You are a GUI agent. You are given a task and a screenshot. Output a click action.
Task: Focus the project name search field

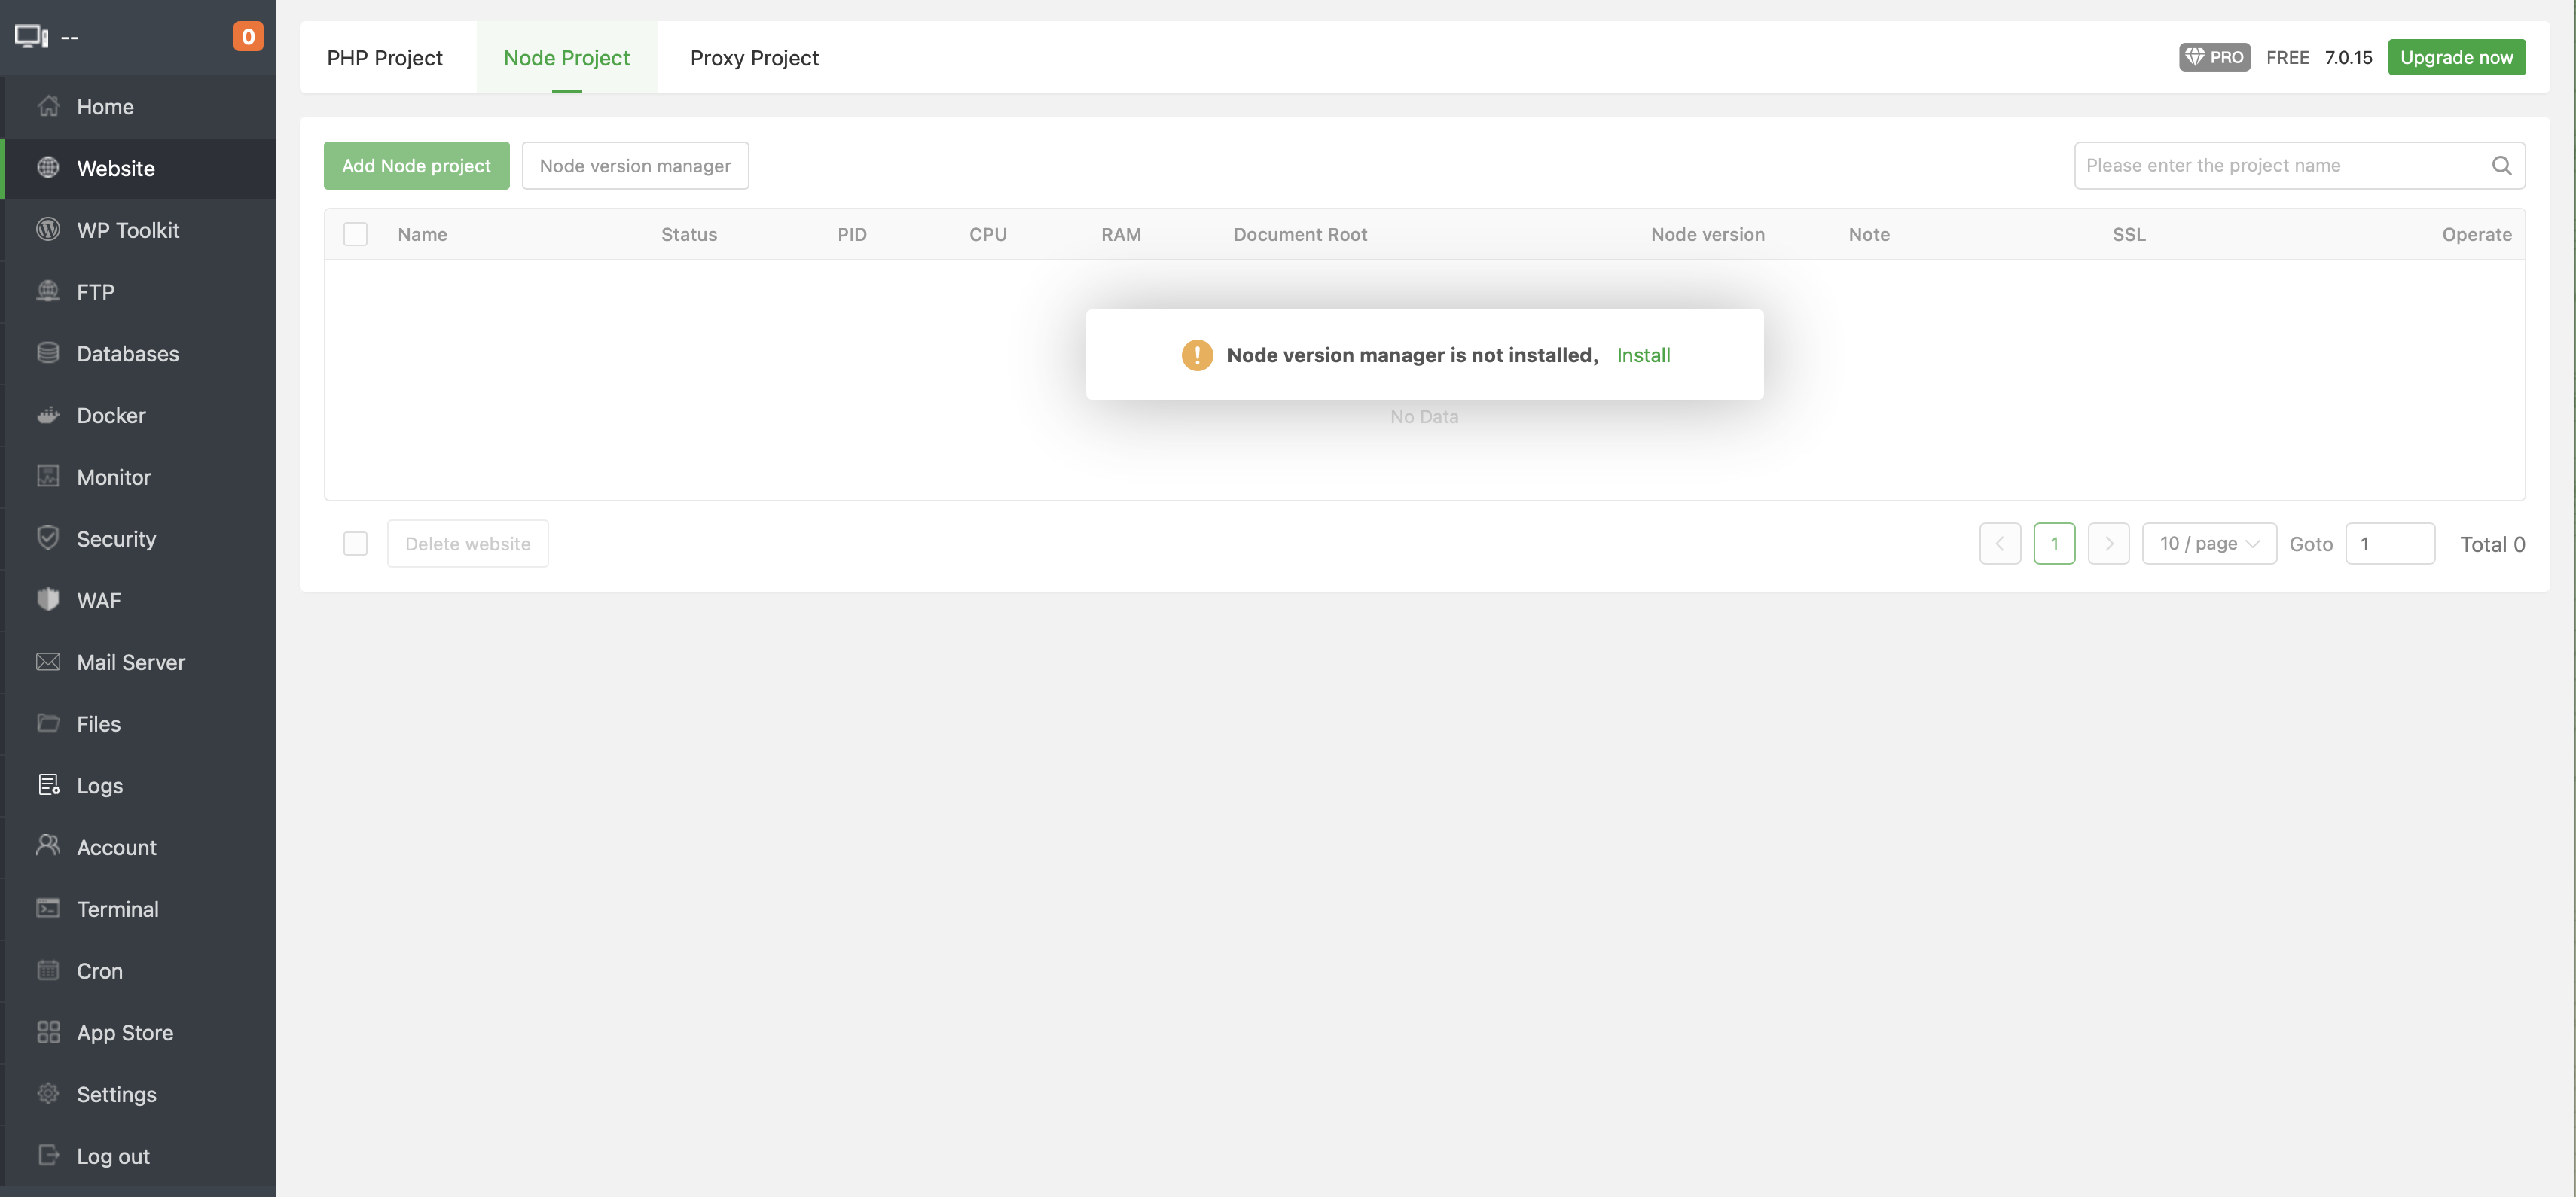pyautogui.click(x=2280, y=166)
